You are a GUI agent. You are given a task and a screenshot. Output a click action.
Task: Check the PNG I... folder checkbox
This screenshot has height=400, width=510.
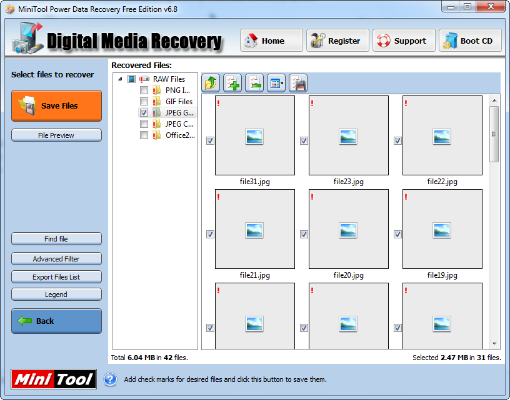click(x=144, y=90)
